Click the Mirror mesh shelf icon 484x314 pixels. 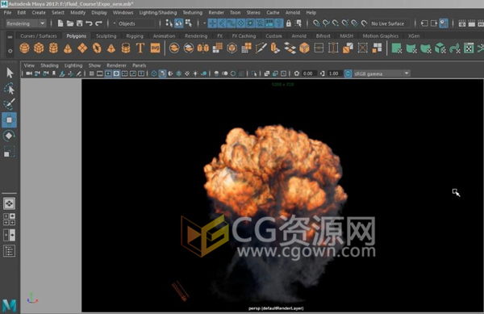(202, 48)
